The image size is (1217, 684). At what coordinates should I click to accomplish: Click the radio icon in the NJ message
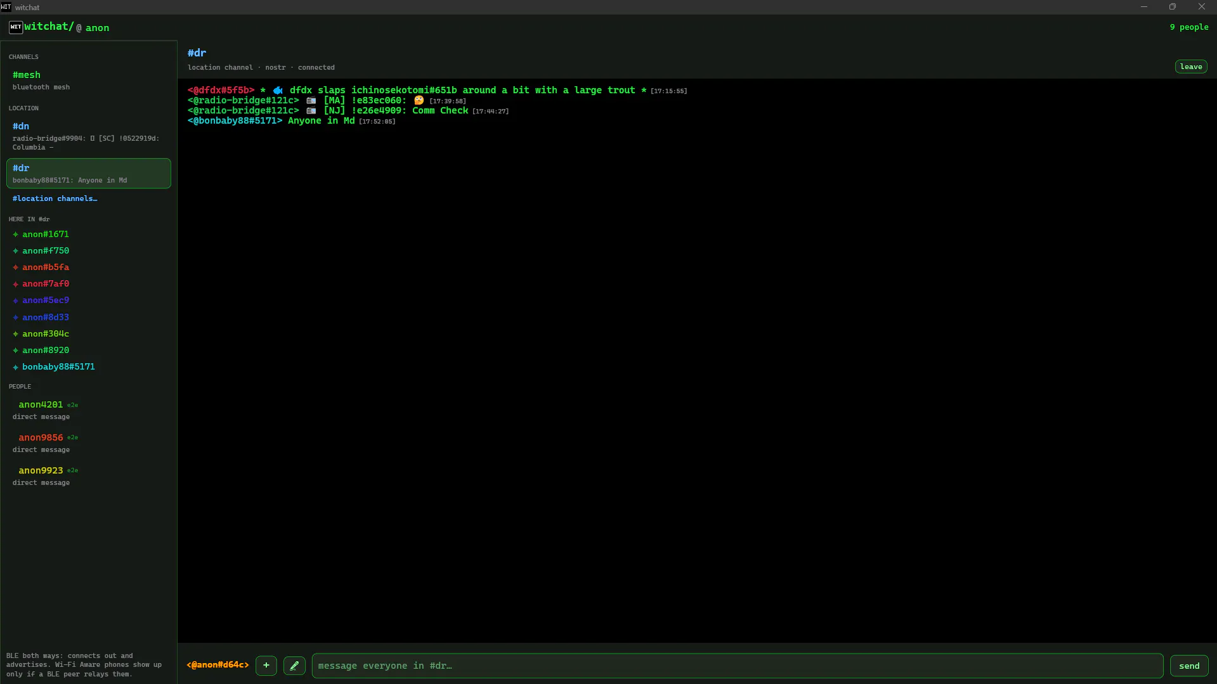(311, 111)
